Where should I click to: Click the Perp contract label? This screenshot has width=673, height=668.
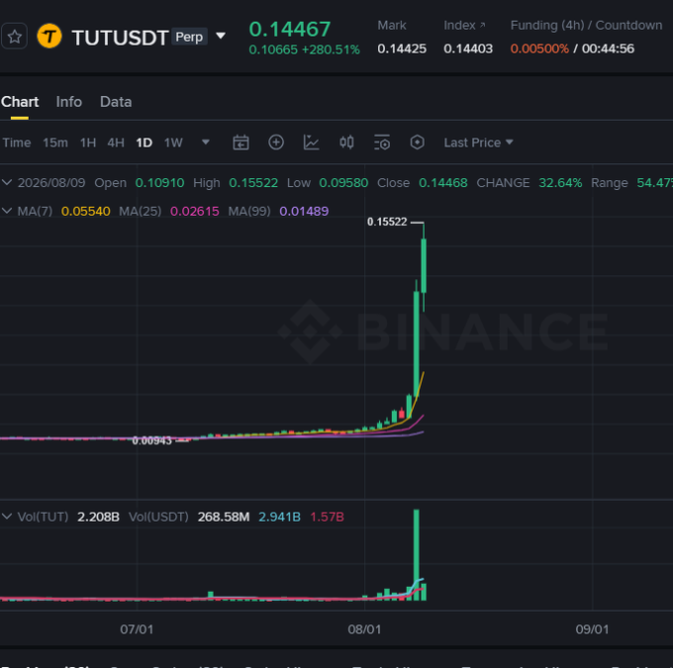coord(189,37)
